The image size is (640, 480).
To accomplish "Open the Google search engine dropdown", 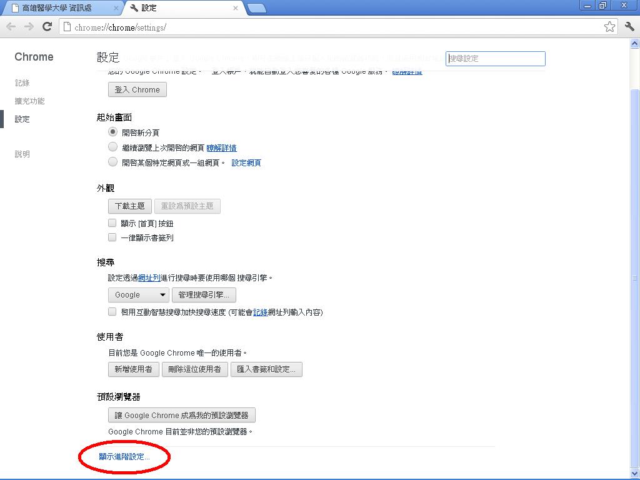I will (138, 295).
